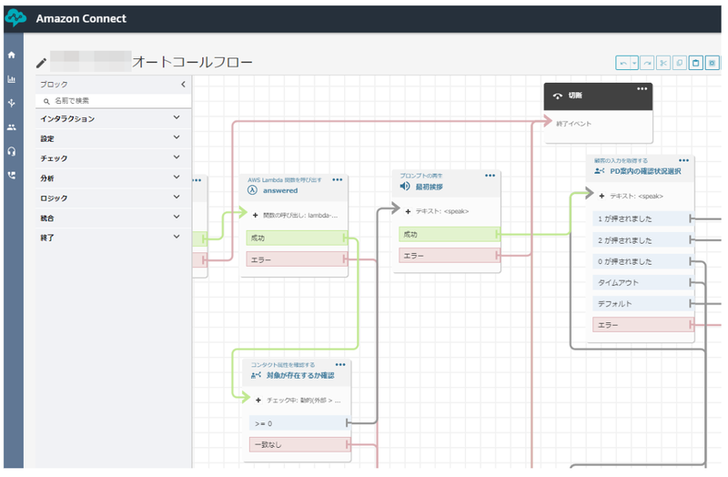Select the 一致なし branch
Viewport: 728px width, 477px height.
click(x=299, y=444)
